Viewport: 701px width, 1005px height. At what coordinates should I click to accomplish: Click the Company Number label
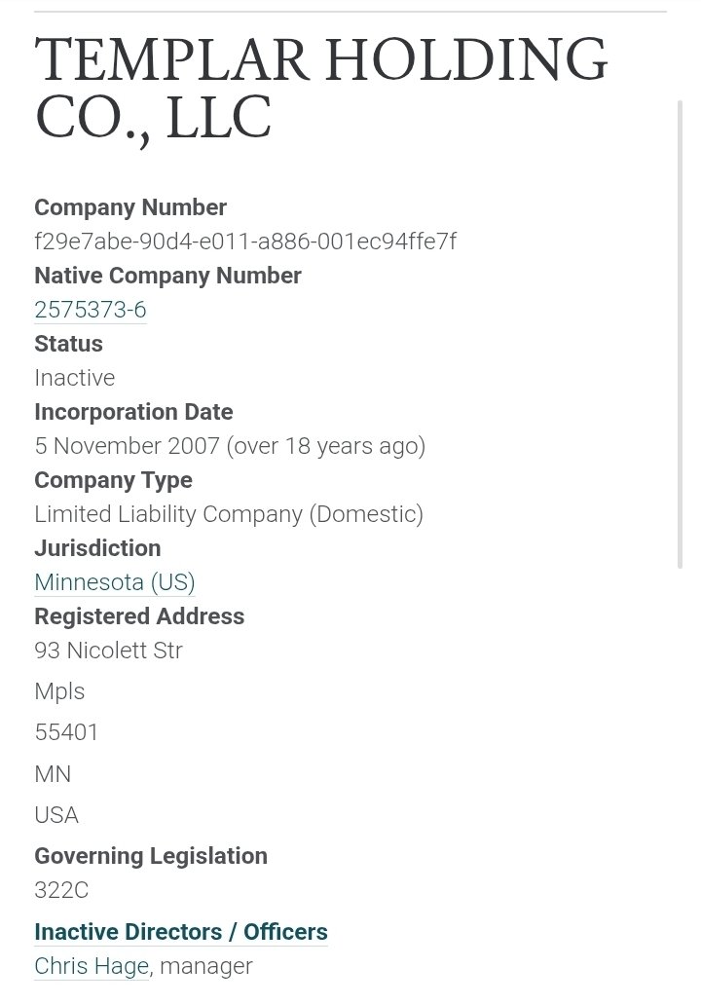click(x=130, y=207)
